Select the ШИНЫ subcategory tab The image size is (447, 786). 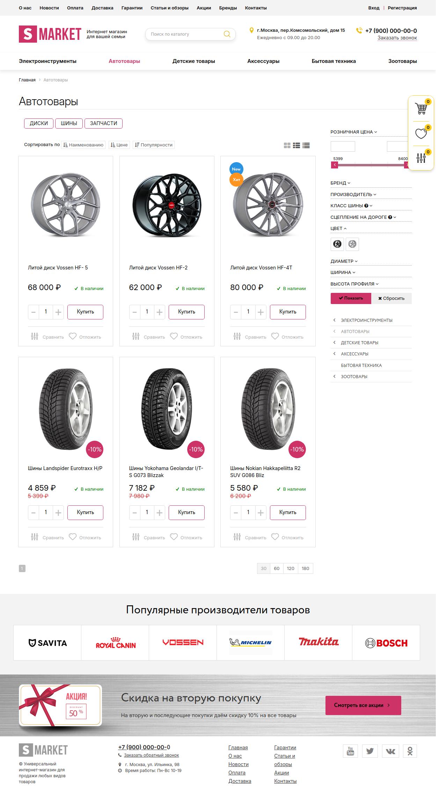(x=69, y=123)
